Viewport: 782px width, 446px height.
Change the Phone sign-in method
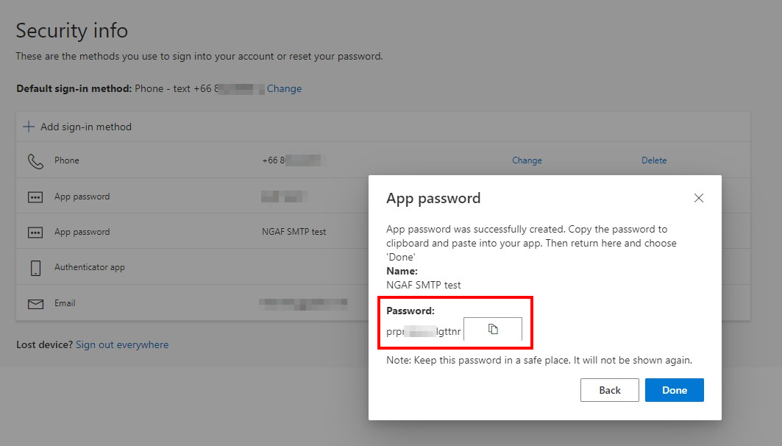click(x=527, y=160)
